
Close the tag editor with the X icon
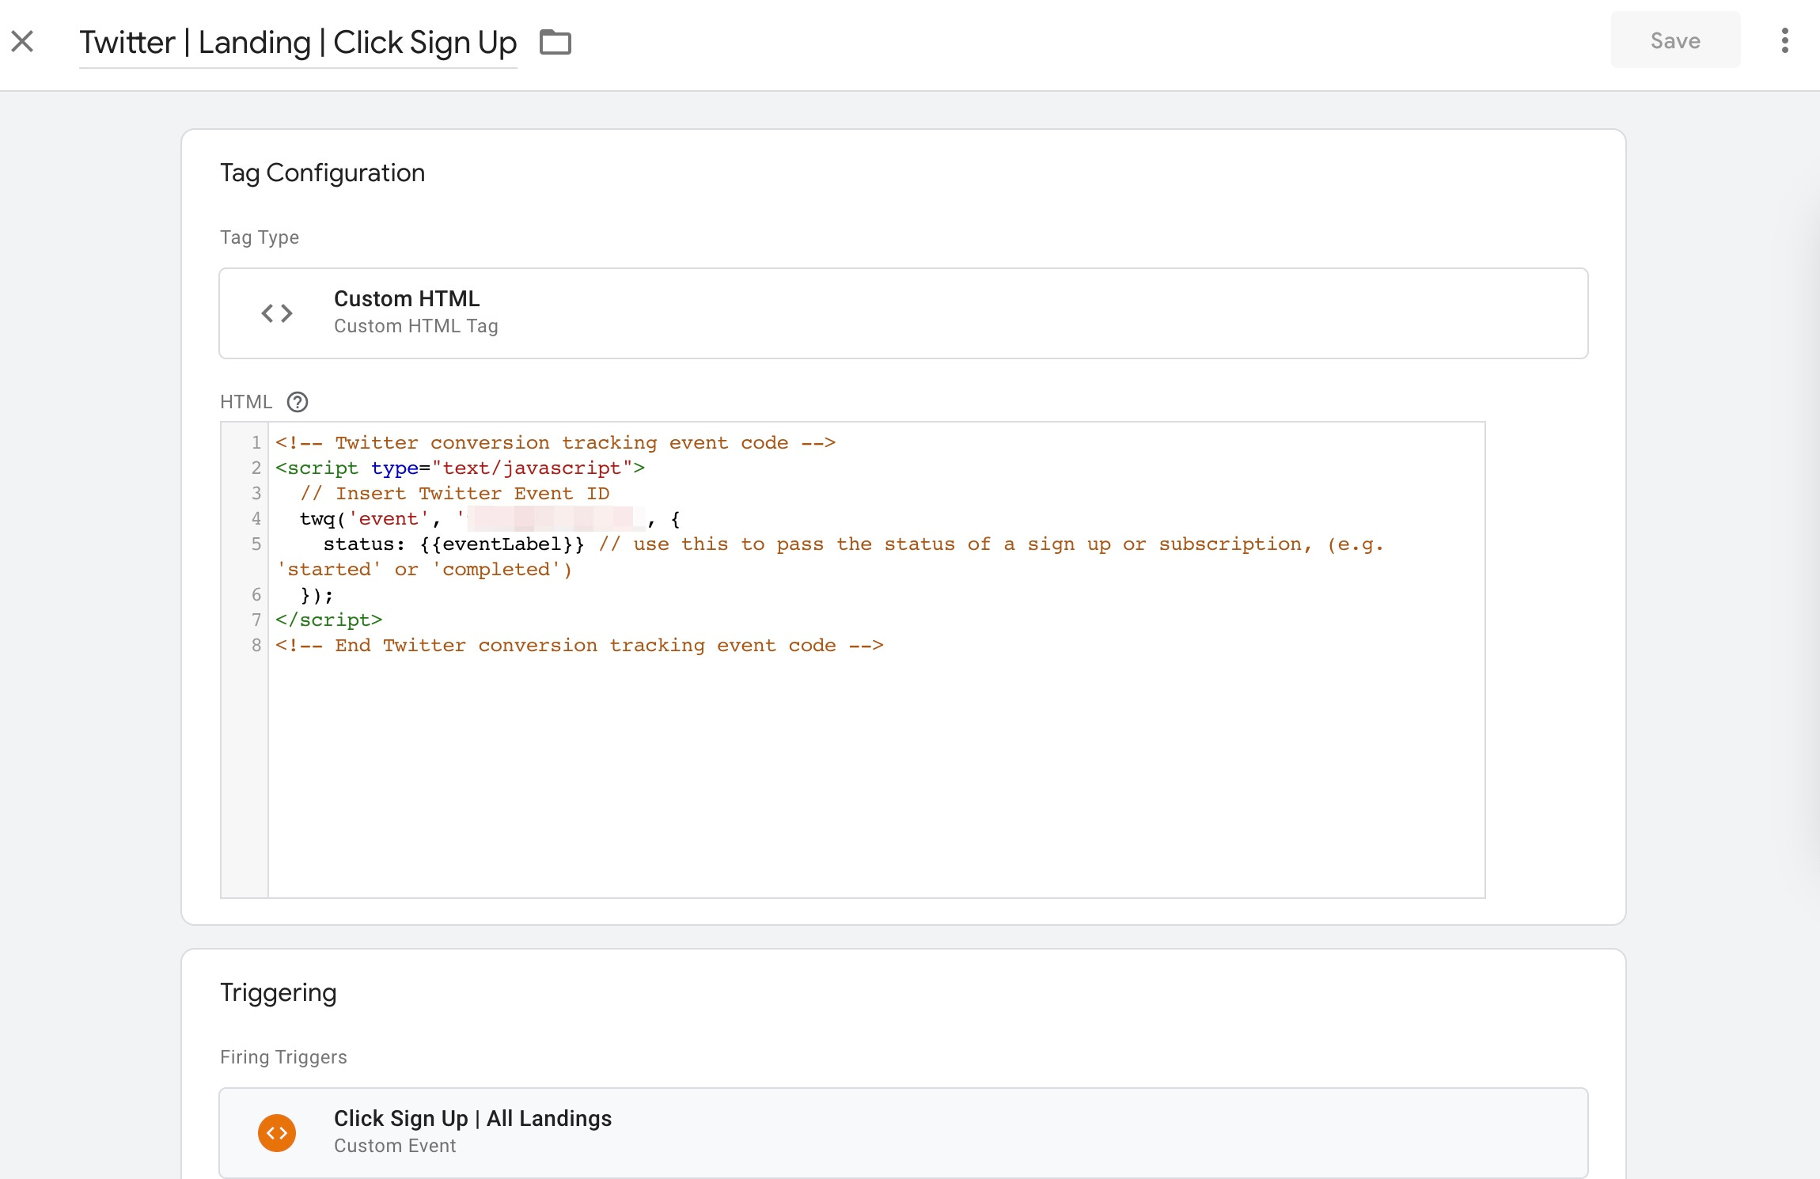click(22, 41)
